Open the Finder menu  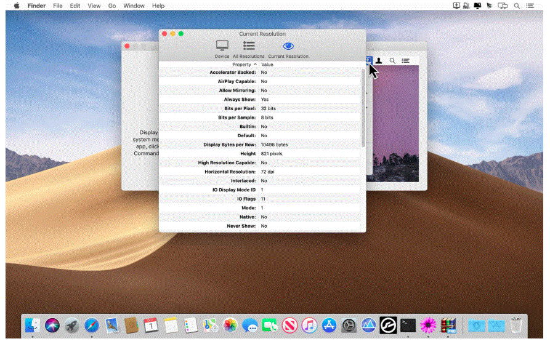pyautogui.click(x=36, y=6)
